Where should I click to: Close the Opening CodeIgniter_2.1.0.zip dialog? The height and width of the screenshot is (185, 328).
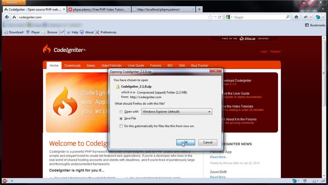(215, 71)
